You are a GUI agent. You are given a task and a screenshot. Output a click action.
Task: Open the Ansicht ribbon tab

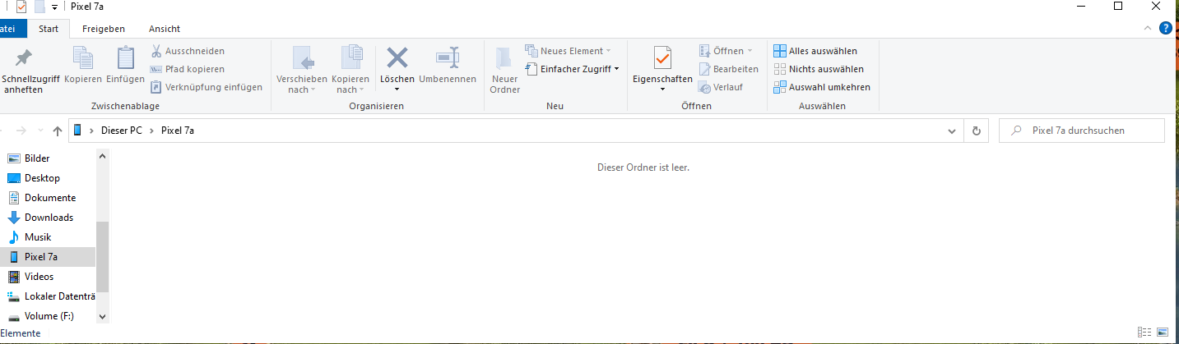point(165,29)
